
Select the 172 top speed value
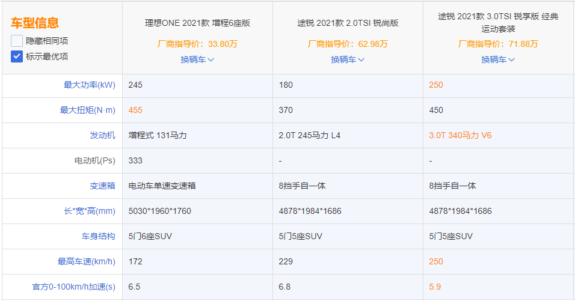tap(135, 262)
